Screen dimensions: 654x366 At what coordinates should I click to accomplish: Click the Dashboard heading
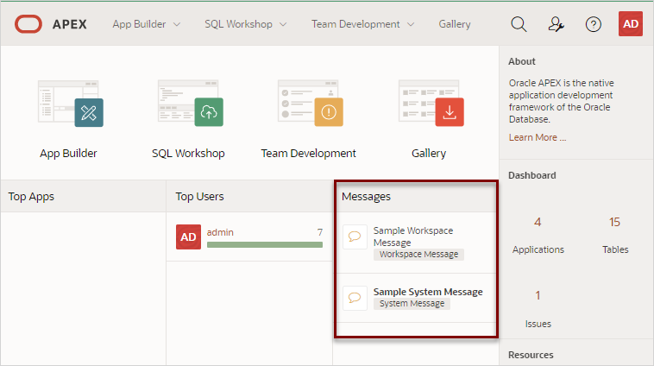(531, 175)
